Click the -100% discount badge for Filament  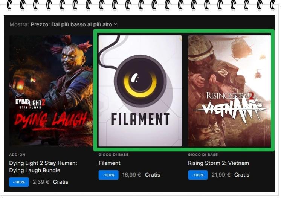point(108,175)
